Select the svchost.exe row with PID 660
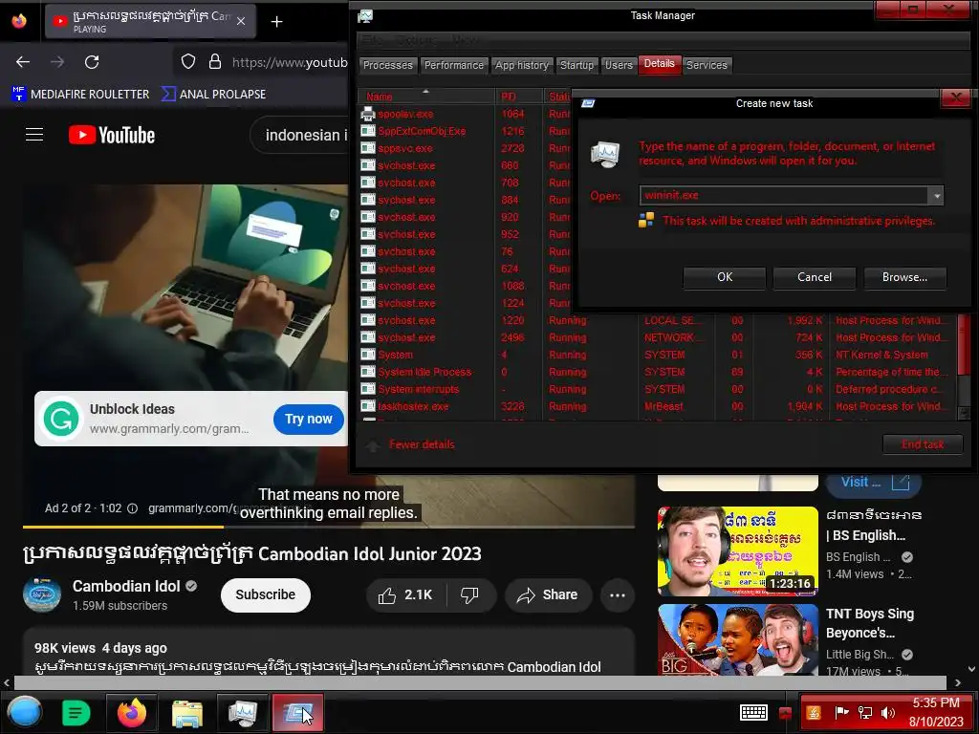The image size is (979, 734). point(466,166)
